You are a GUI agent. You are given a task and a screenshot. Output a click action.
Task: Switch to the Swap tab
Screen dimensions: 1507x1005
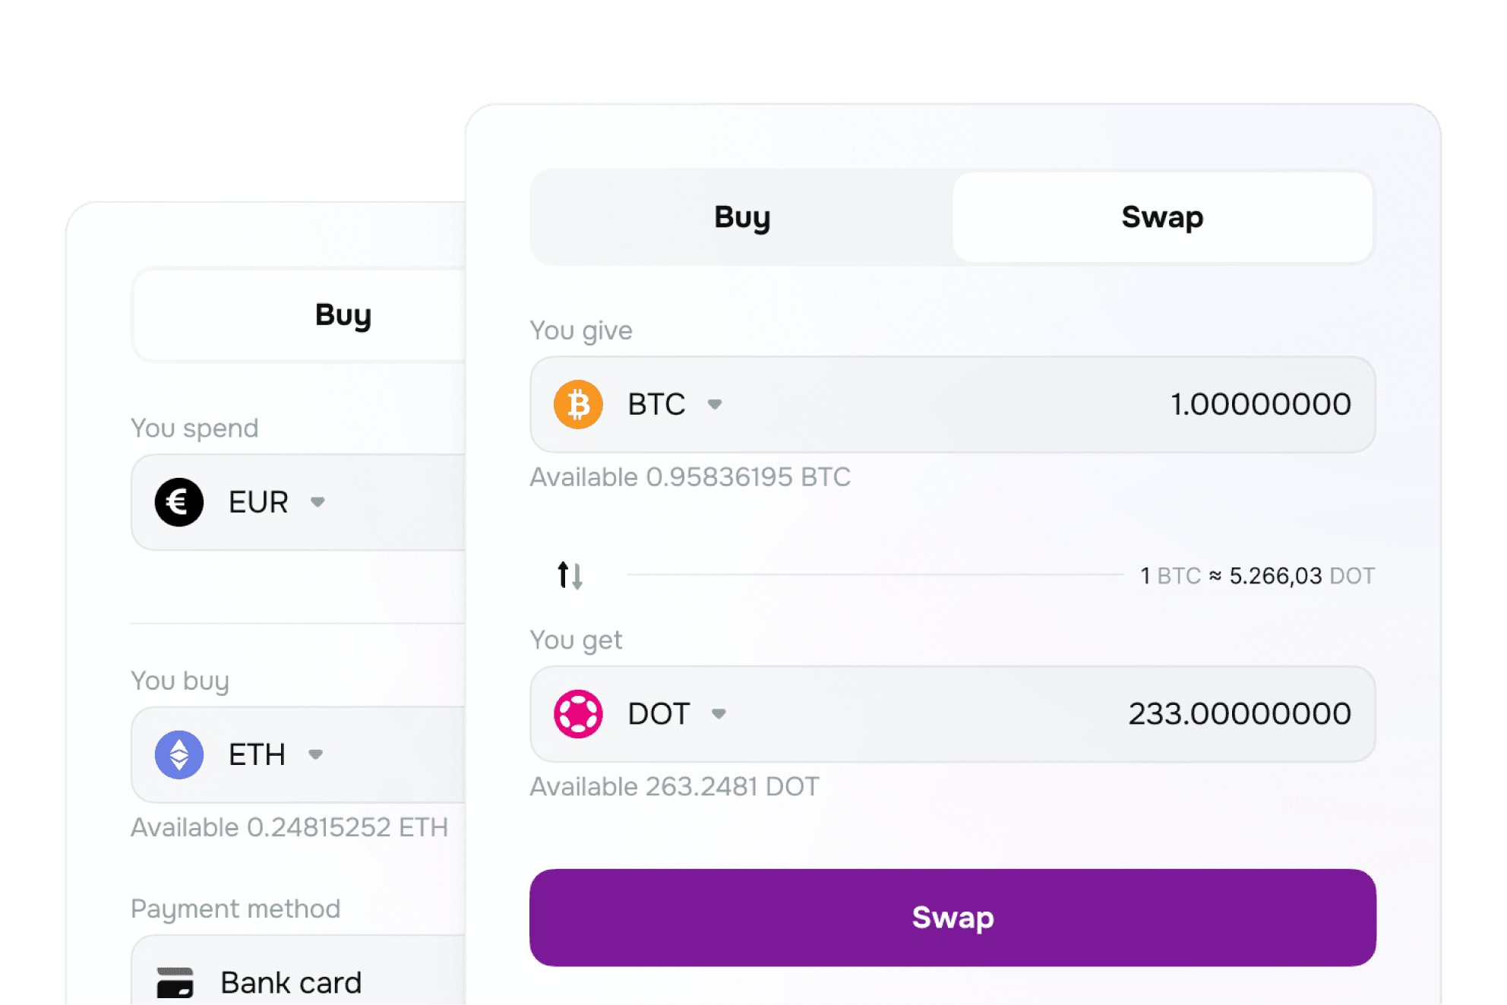coord(1162,217)
